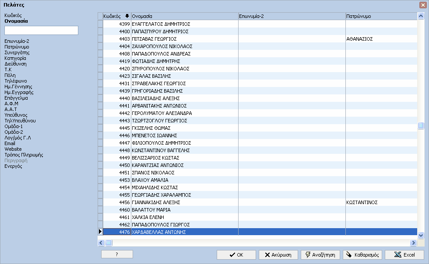
Task: Select the ΤηλΥπευθύνου search criterion
Action: tap(20, 121)
